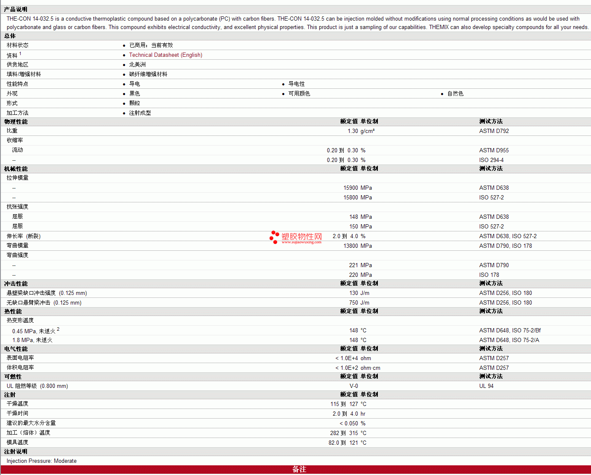Select the 热变形温度 row label
Image resolution: width=591 pixels, height=475 pixels.
pos(20,321)
